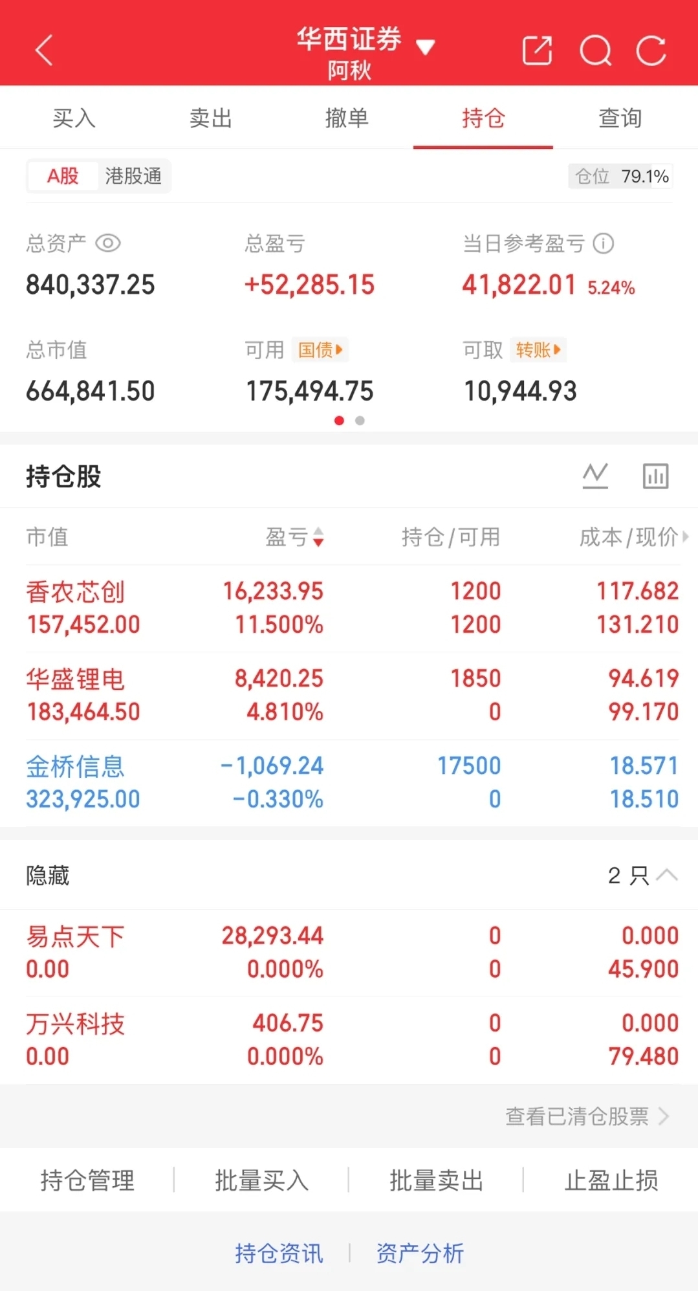698x1291 pixels.
Task: Open hidden holding 万兴科技
Action: click(x=349, y=1040)
